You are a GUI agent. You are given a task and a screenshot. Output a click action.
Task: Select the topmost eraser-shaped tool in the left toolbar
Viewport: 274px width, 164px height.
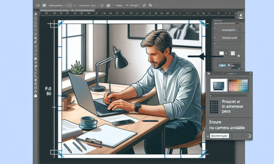(35, 14)
